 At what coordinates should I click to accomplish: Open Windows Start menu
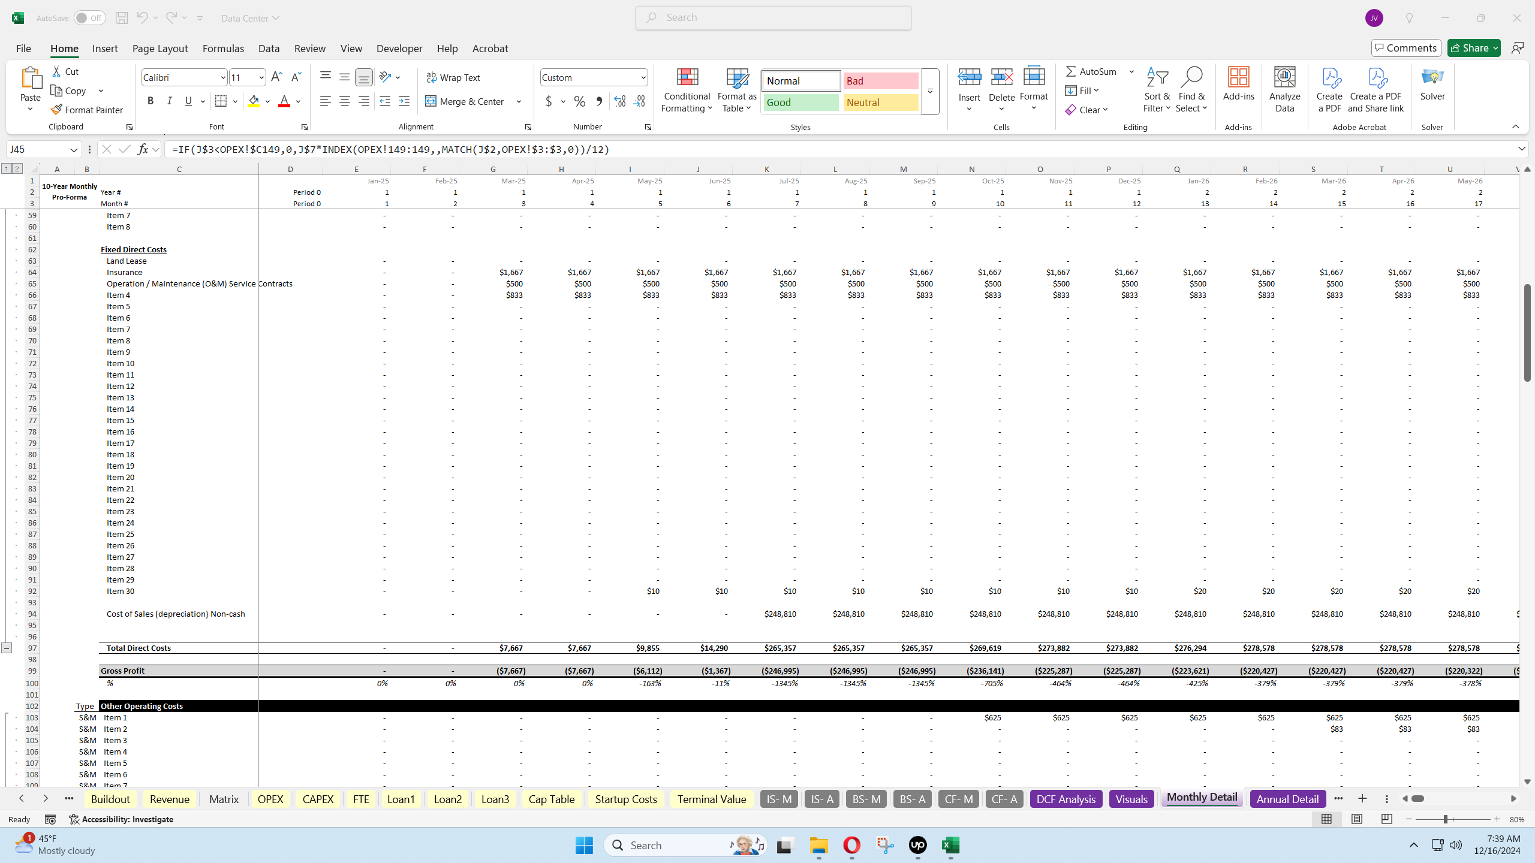pos(583,845)
